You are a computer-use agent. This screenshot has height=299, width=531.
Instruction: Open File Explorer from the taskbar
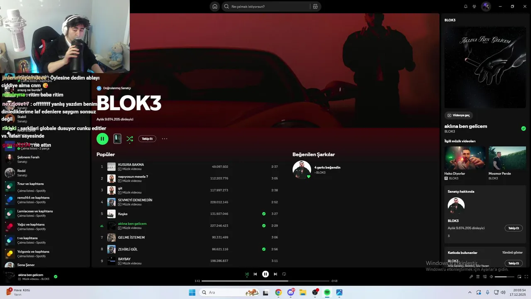pyautogui.click(x=303, y=292)
